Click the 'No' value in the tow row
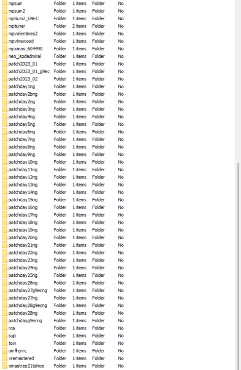The width and height of the screenshot is (241, 370). [x=121, y=343]
